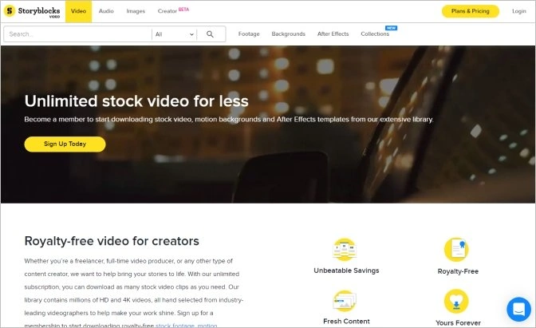This screenshot has height=328, width=536.
Task: Click the NEW badge above Collections
Action: click(x=391, y=28)
